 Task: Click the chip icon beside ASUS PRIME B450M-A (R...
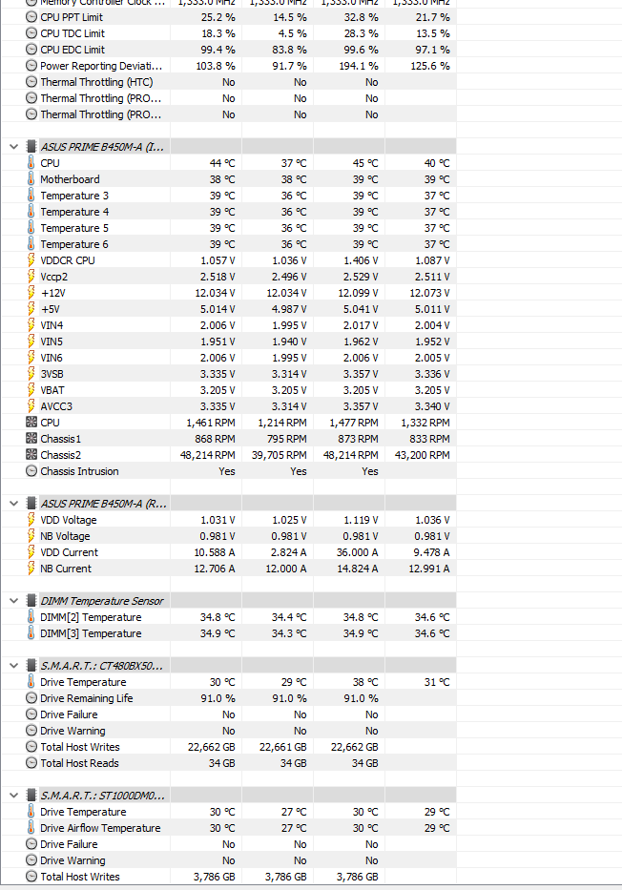[x=31, y=504]
